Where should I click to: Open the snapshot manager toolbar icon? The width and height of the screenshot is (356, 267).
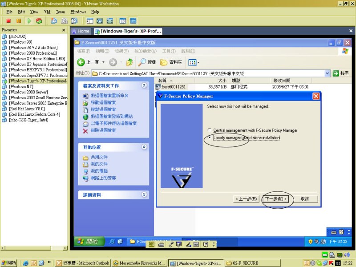click(x=74, y=21)
